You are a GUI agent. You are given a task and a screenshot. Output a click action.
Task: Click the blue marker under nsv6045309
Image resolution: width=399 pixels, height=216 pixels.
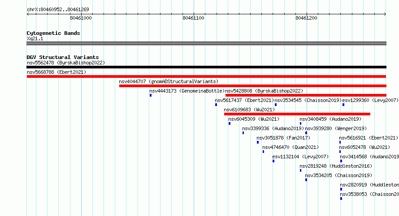click(x=230, y=123)
